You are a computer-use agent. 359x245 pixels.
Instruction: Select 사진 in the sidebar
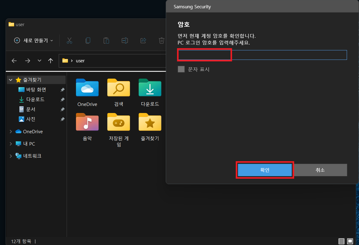[30, 119]
